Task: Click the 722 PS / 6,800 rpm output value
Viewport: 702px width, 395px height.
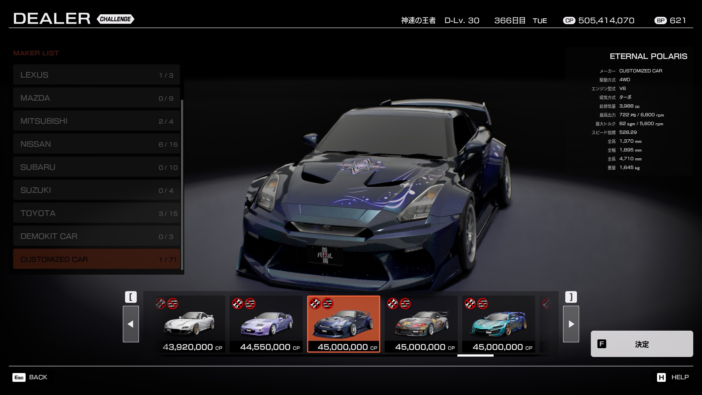Action: 642,115
